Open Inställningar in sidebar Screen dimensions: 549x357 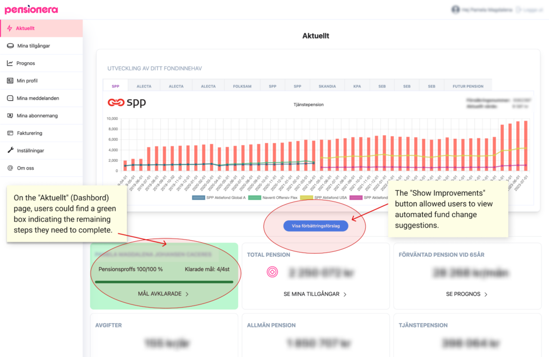tap(42, 151)
